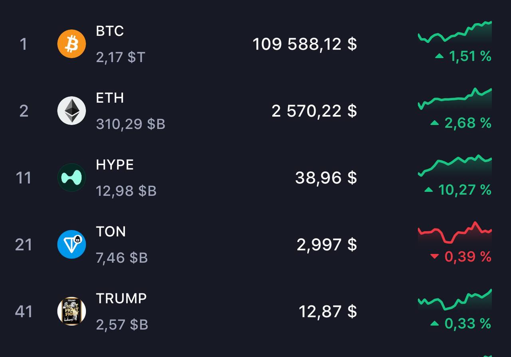Click the red down arrow beside 0,39 %
Viewport: 511px width, 357px height.
pyautogui.click(x=435, y=256)
